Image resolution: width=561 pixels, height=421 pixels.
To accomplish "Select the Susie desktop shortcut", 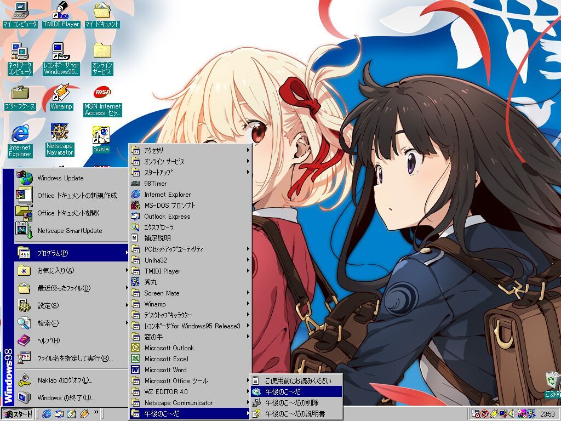I will [x=101, y=140].
